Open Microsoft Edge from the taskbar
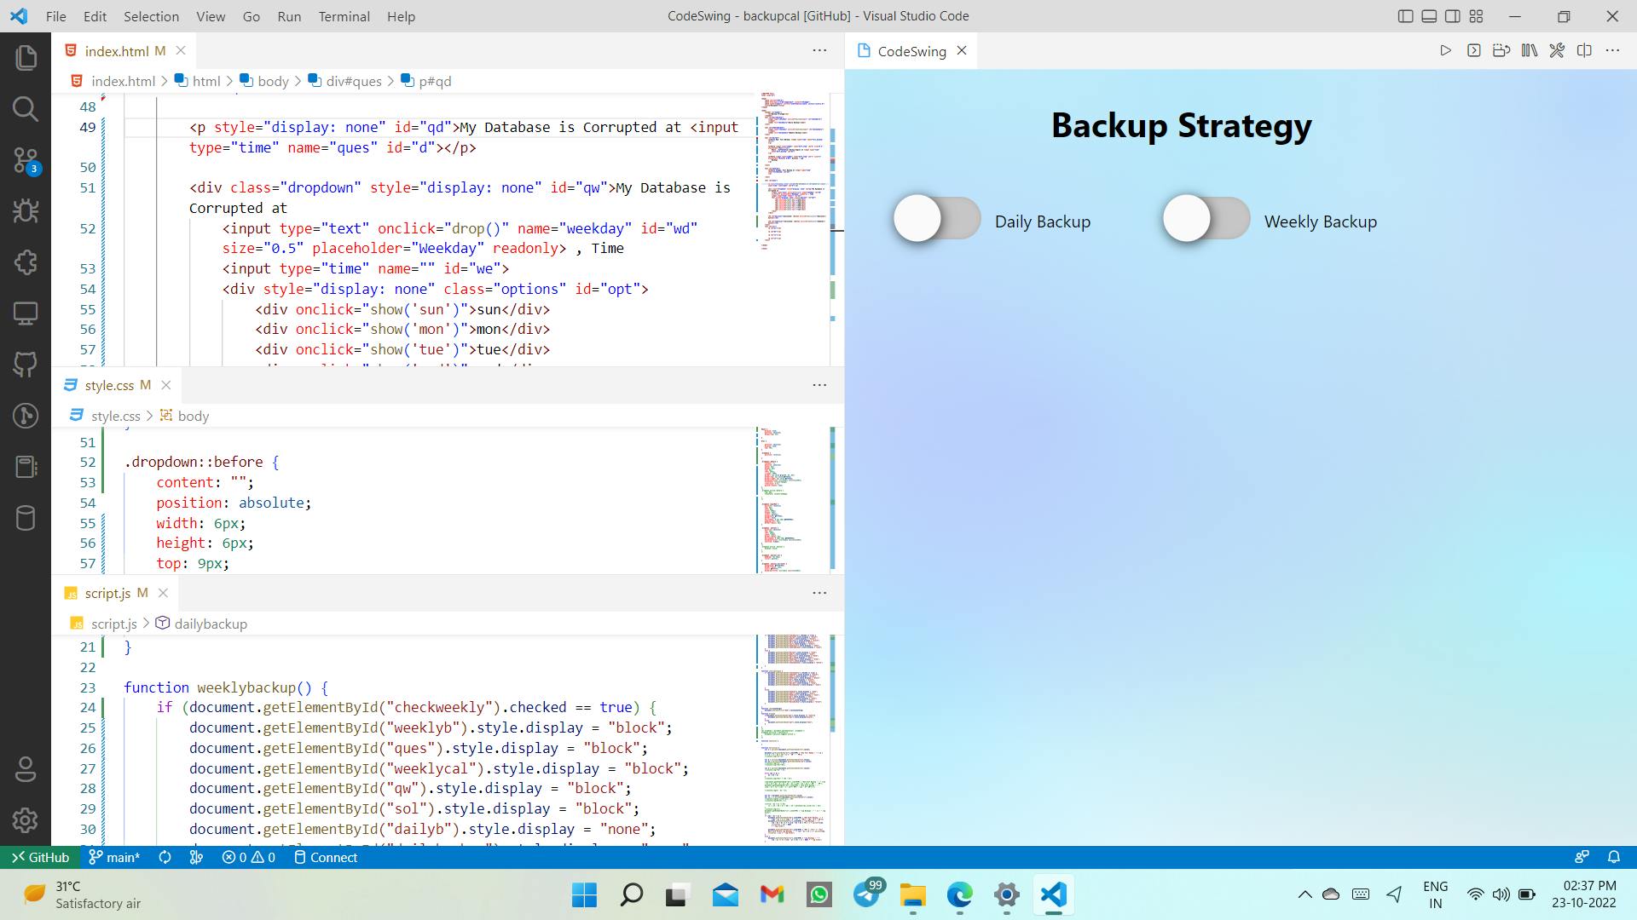 click(x=959, y=894)
